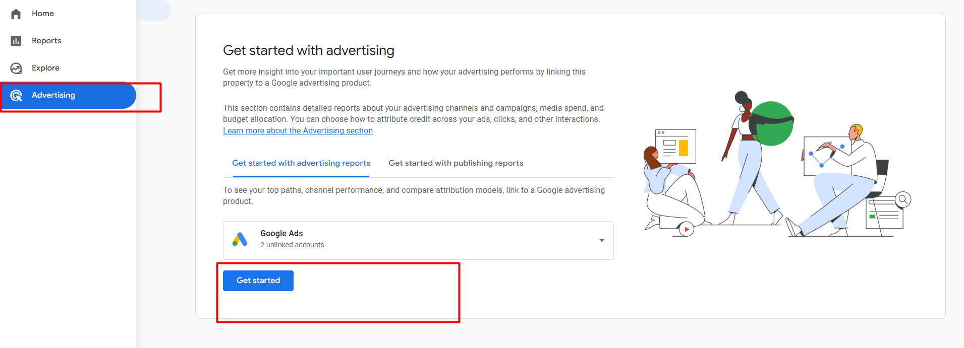The image size is (964, 348).
Task: Click the Home house icon
Action: coord(16,14)
